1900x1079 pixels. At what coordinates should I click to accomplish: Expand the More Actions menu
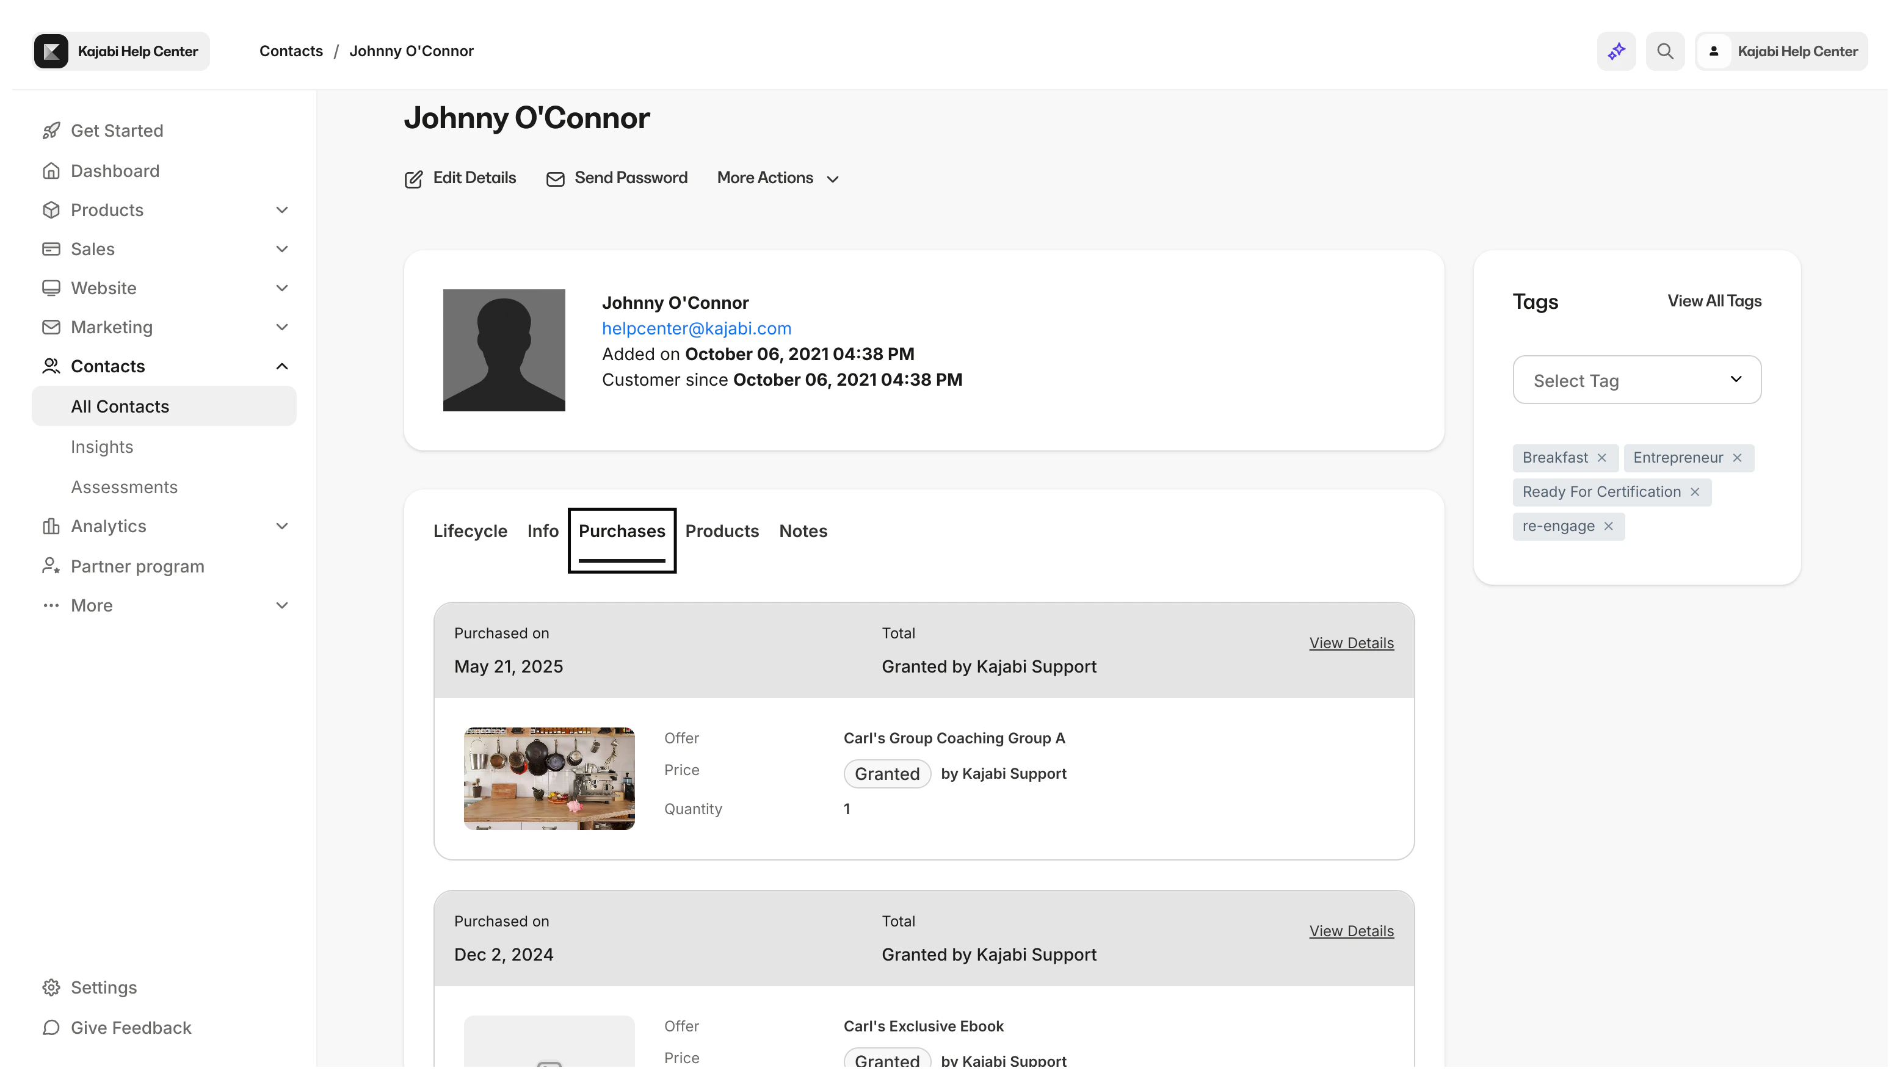tap(778, 178)
